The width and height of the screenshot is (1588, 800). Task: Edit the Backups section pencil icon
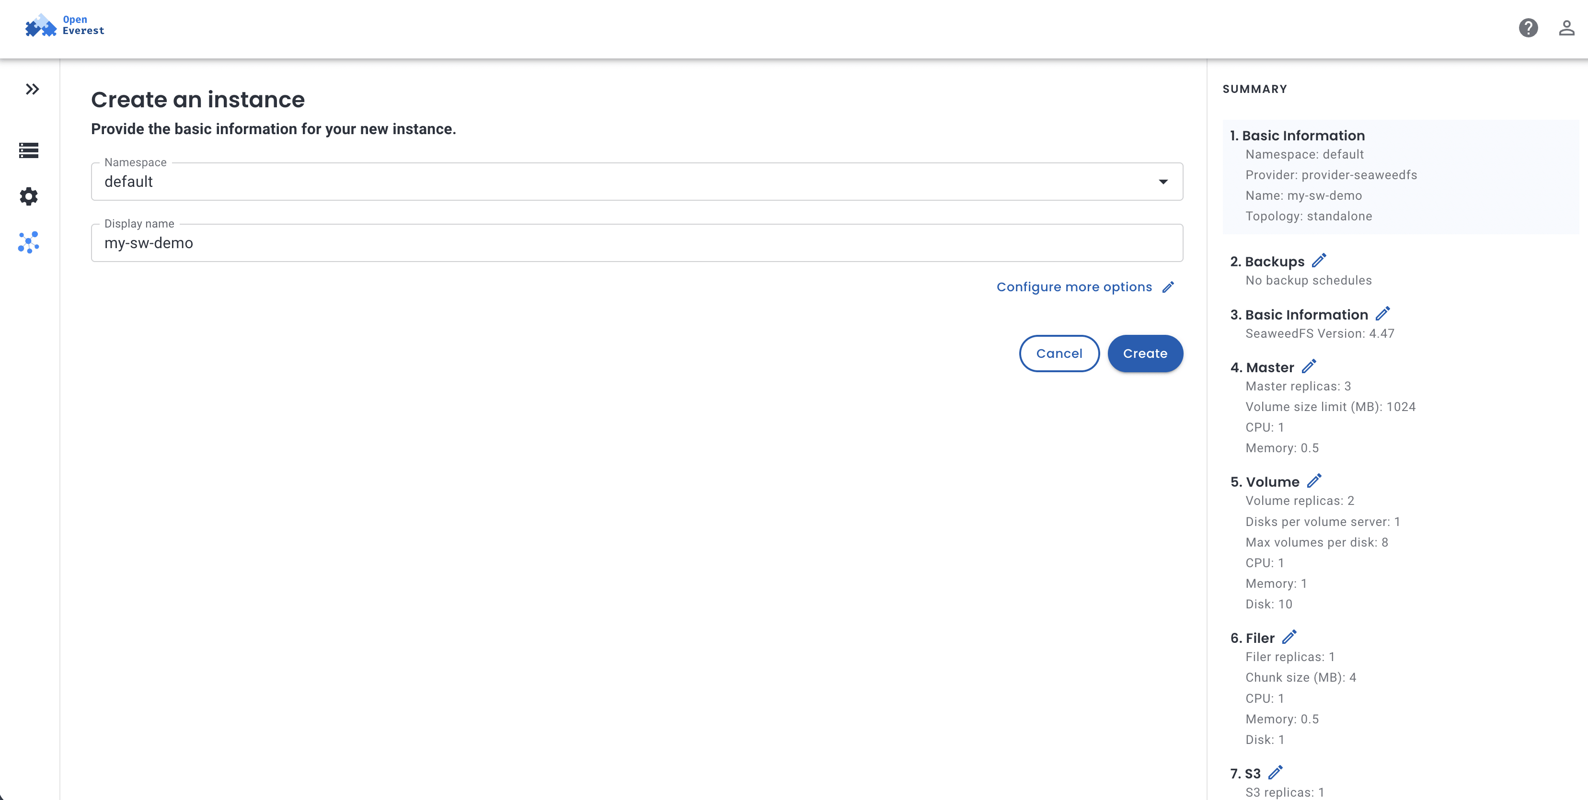click(x=1319, y=261)
